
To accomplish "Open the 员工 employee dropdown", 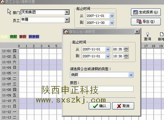I will coord(67,20).
